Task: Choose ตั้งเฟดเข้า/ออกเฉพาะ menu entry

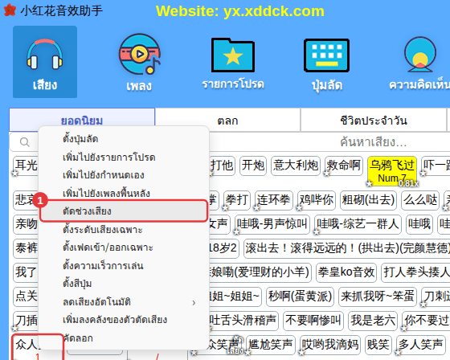Action: [124, 247]
